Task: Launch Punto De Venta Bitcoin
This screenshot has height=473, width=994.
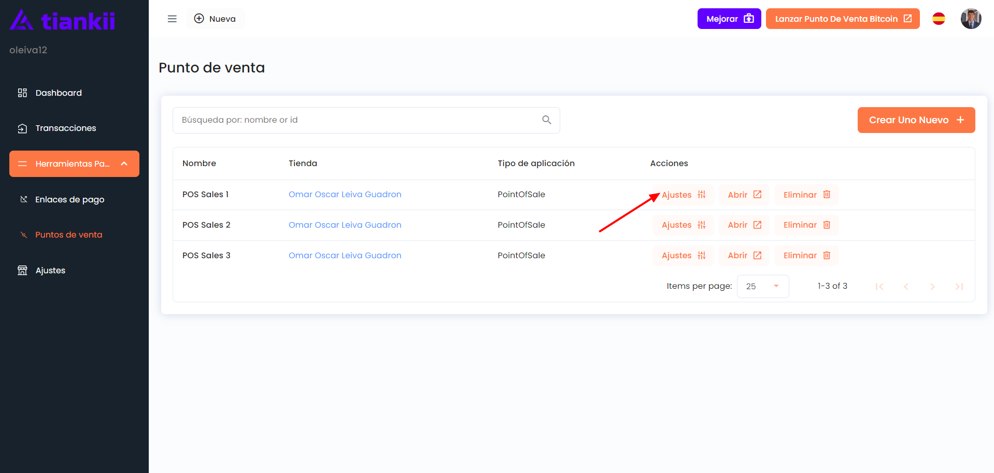Action: tap(843, 19)
